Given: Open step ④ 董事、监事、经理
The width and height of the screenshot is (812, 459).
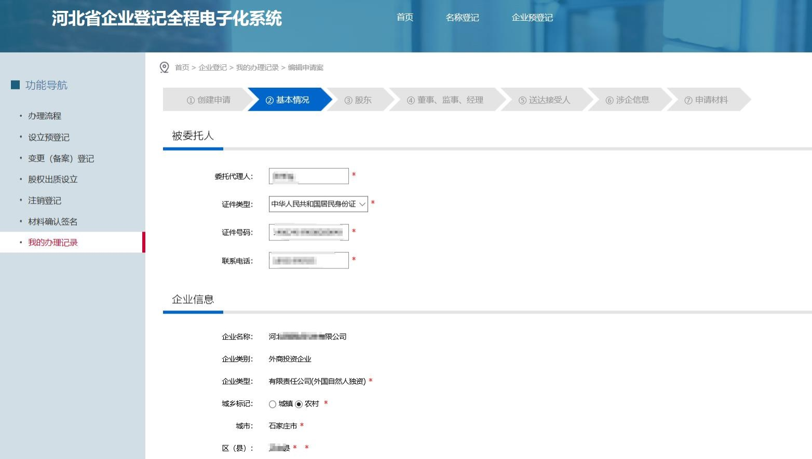Looking at the screenshot, I should coord(445,100).
